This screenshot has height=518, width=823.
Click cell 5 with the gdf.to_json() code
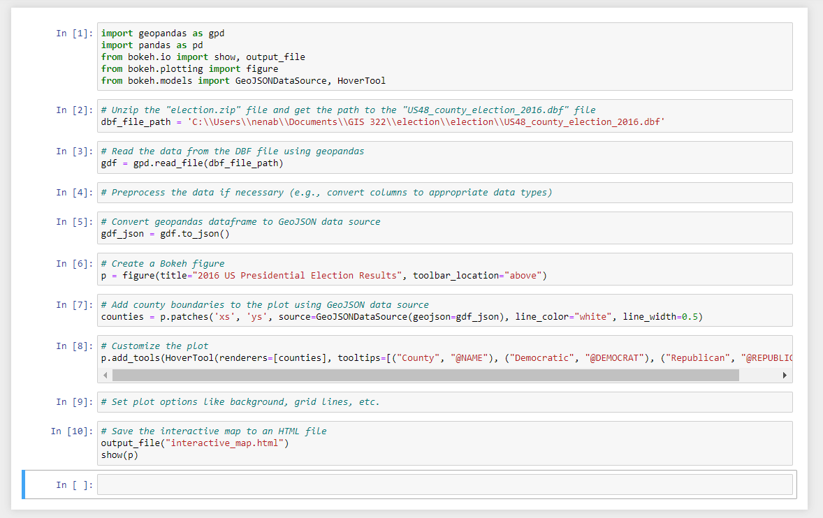[x=444, y=228]
